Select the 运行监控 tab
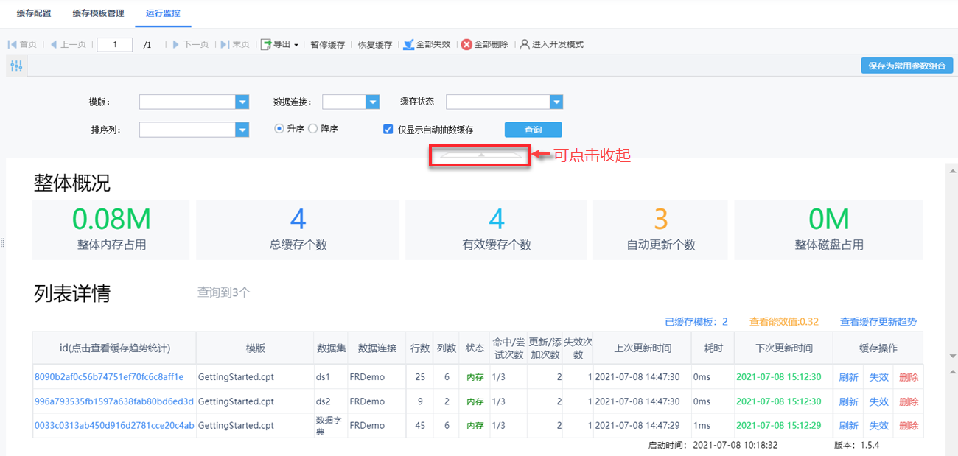 [x=163, y=13]
